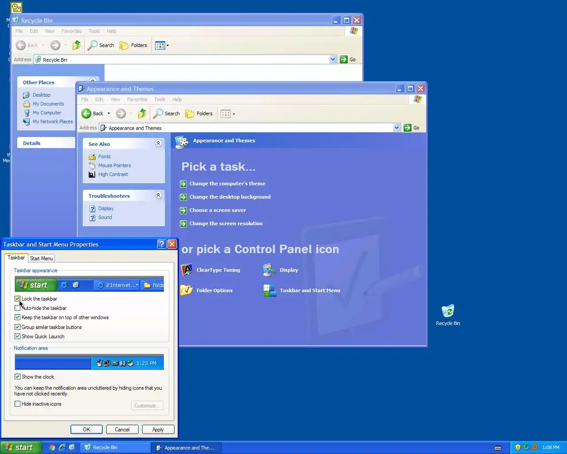Click the security shield tray icon
567x454 pixels.
517,447
